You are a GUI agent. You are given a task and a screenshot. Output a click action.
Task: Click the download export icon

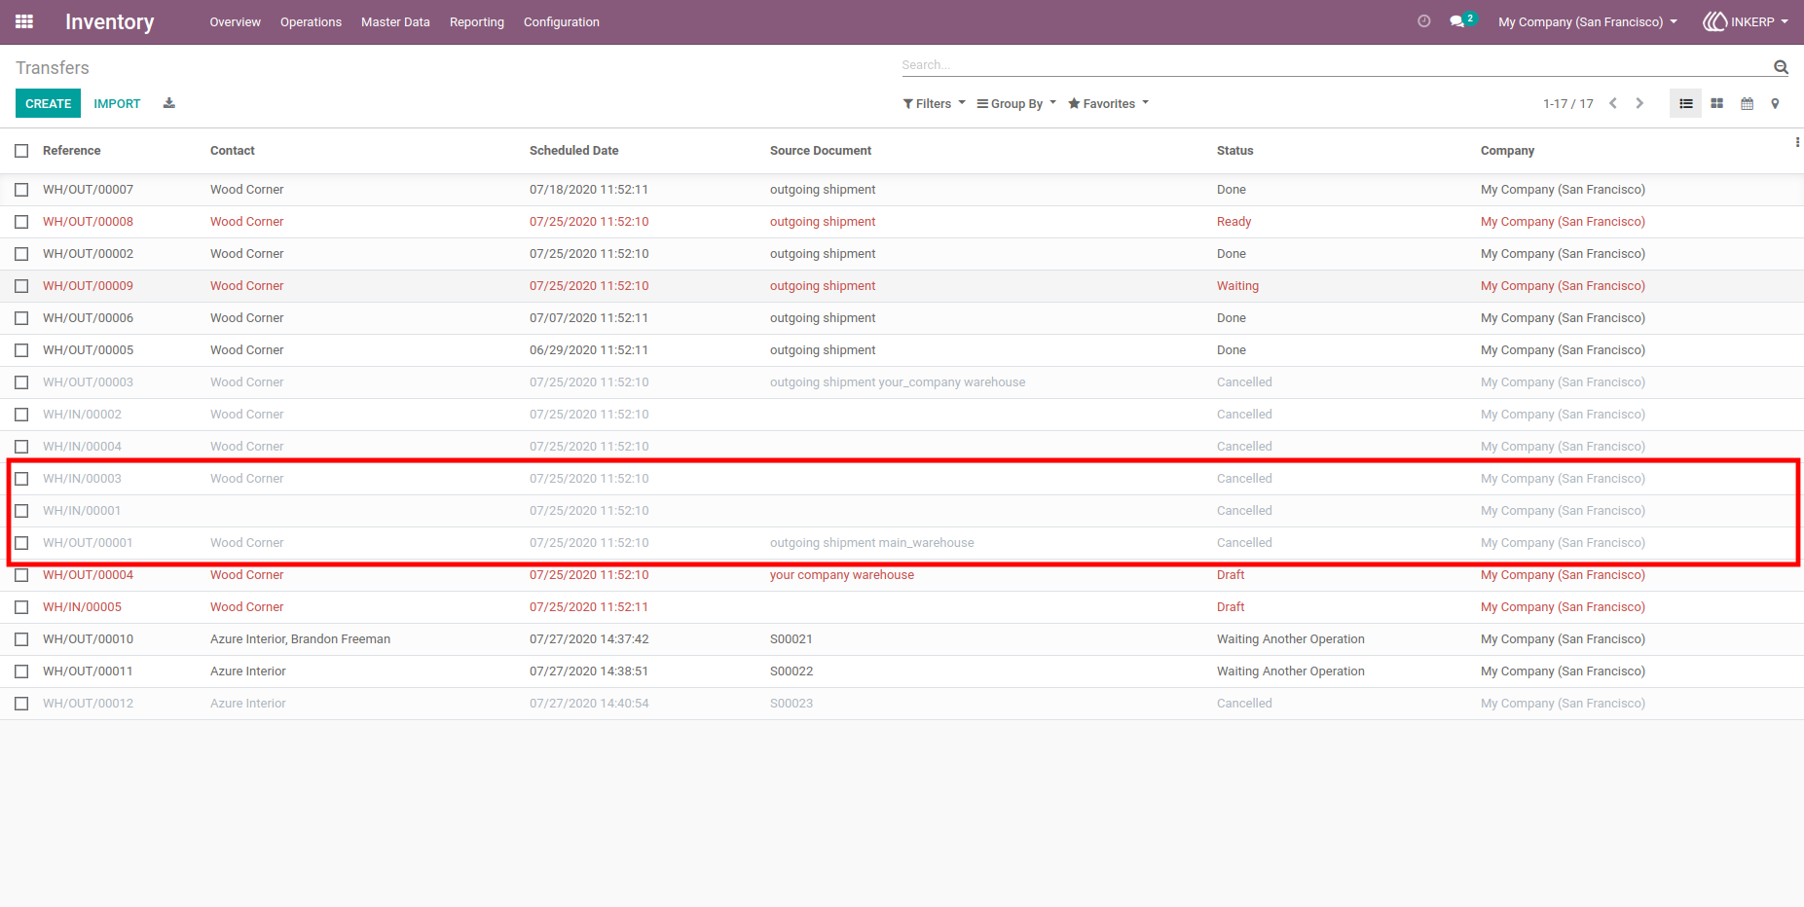coord(168,103)
